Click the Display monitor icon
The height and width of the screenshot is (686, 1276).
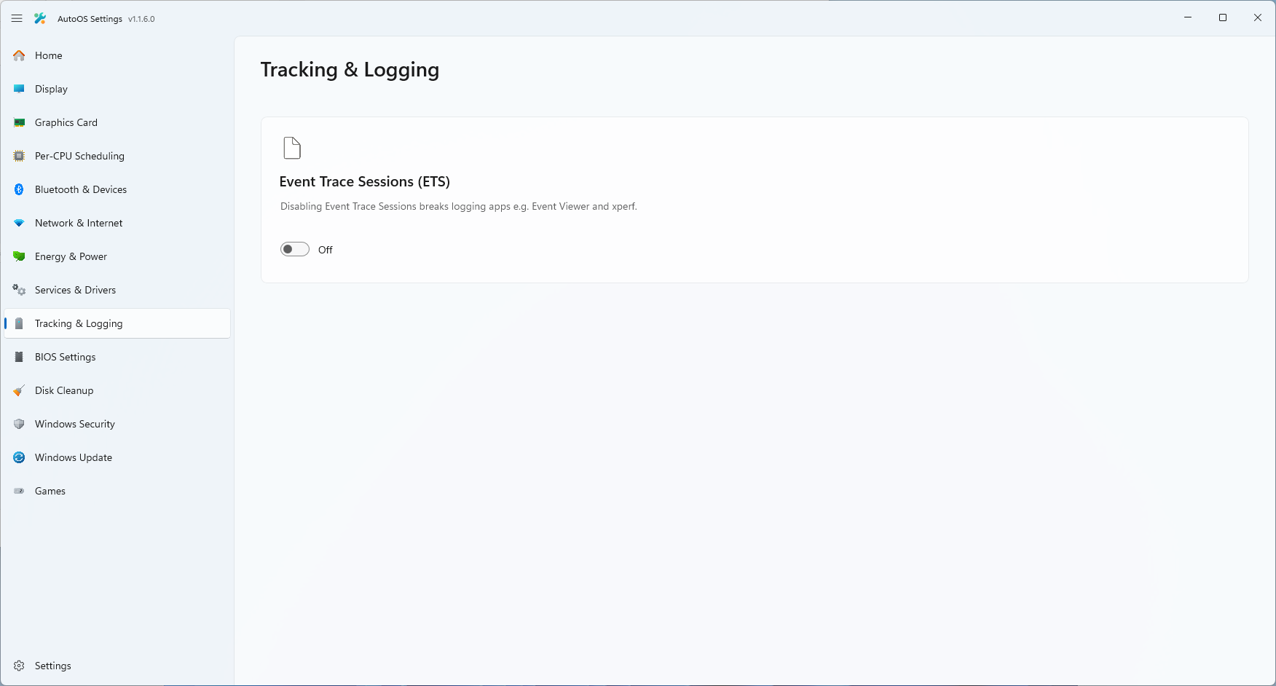pyautogui.click(x=20, y=89)
